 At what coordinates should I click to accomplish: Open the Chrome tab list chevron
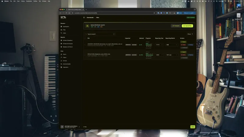[x=195, y=9]
